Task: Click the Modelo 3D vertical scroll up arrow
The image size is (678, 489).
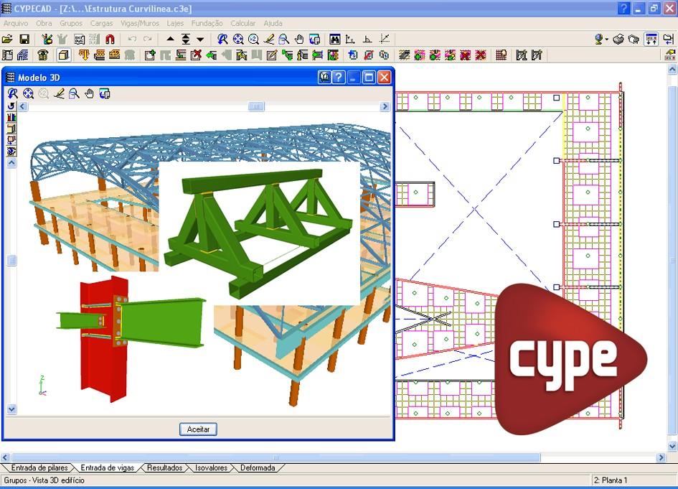Action: coord(11,163)
